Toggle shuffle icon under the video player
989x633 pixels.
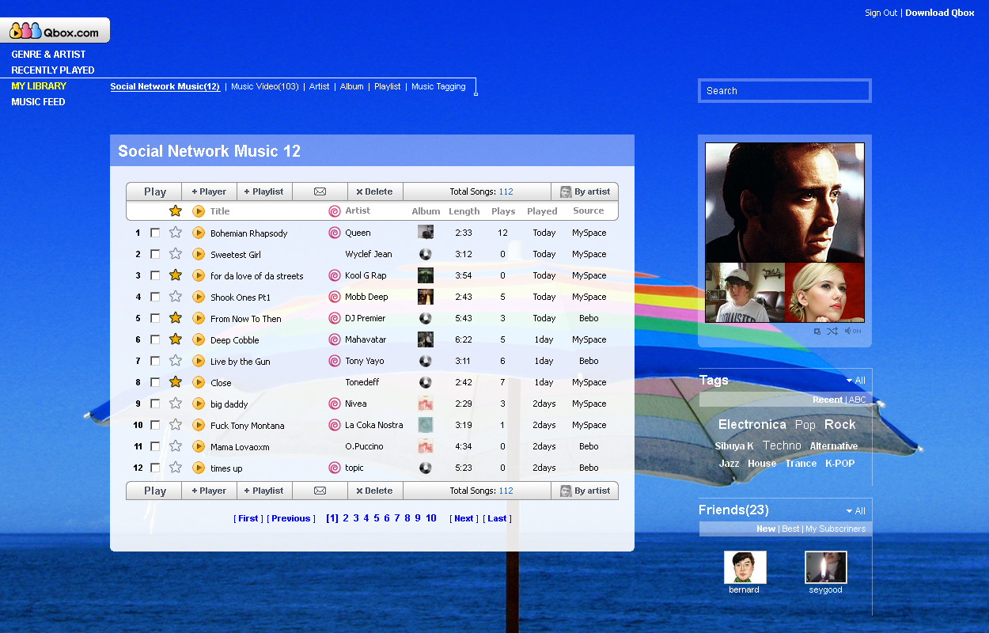click(832, 331)
